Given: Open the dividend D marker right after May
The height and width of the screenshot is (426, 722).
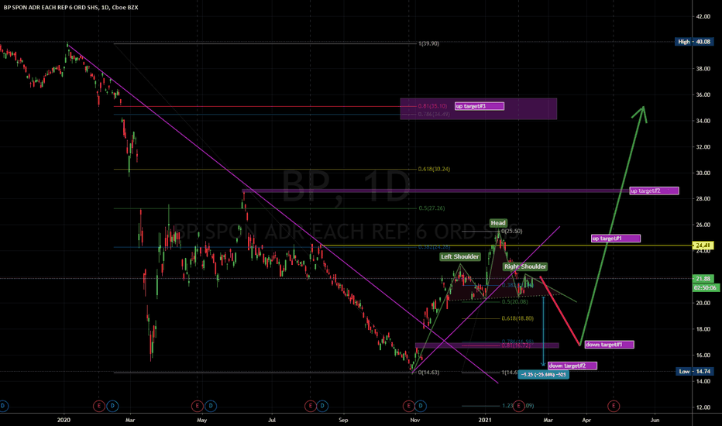Looking at the screenshot, I should point(211,406).
